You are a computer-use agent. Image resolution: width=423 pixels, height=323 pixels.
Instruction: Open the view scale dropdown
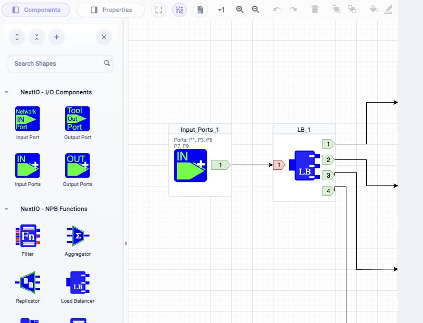[221, 10]
